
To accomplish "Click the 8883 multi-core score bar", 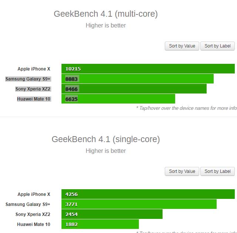I will tap(137, 79).
